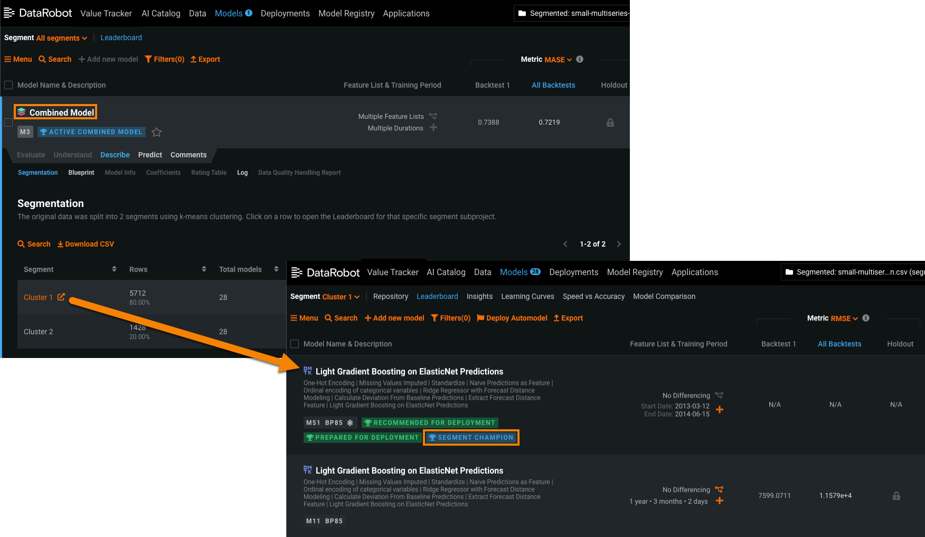Open the Cluster 1 segment dropdown

341,297
